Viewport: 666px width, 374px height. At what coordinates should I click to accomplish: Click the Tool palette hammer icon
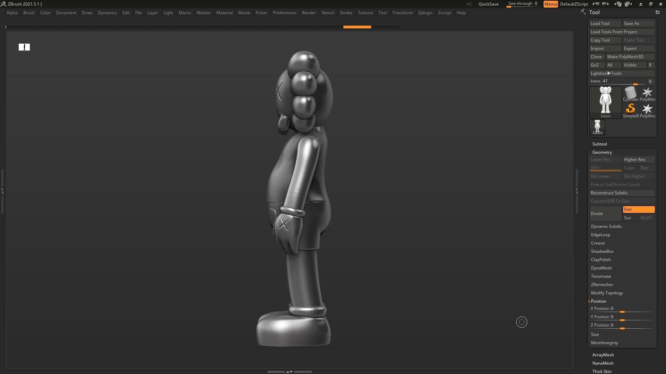583,12
